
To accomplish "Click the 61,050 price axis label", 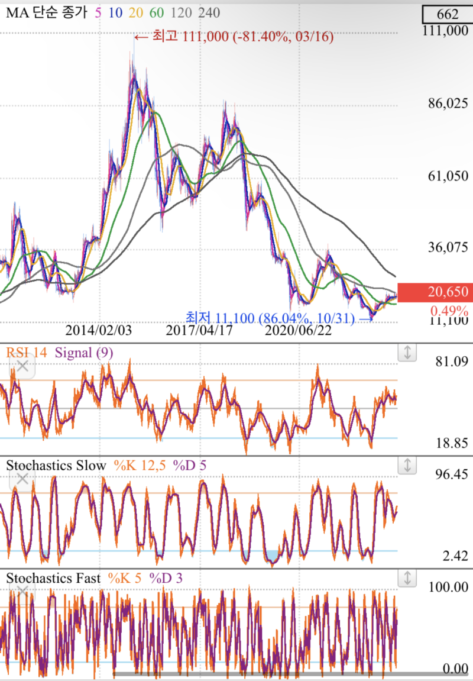I will pos(448,176).
